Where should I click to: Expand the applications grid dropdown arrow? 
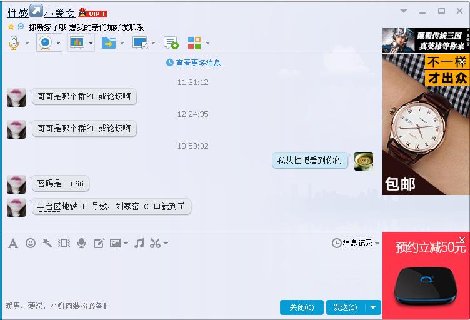pyautogui.click(x=207, y=43)
